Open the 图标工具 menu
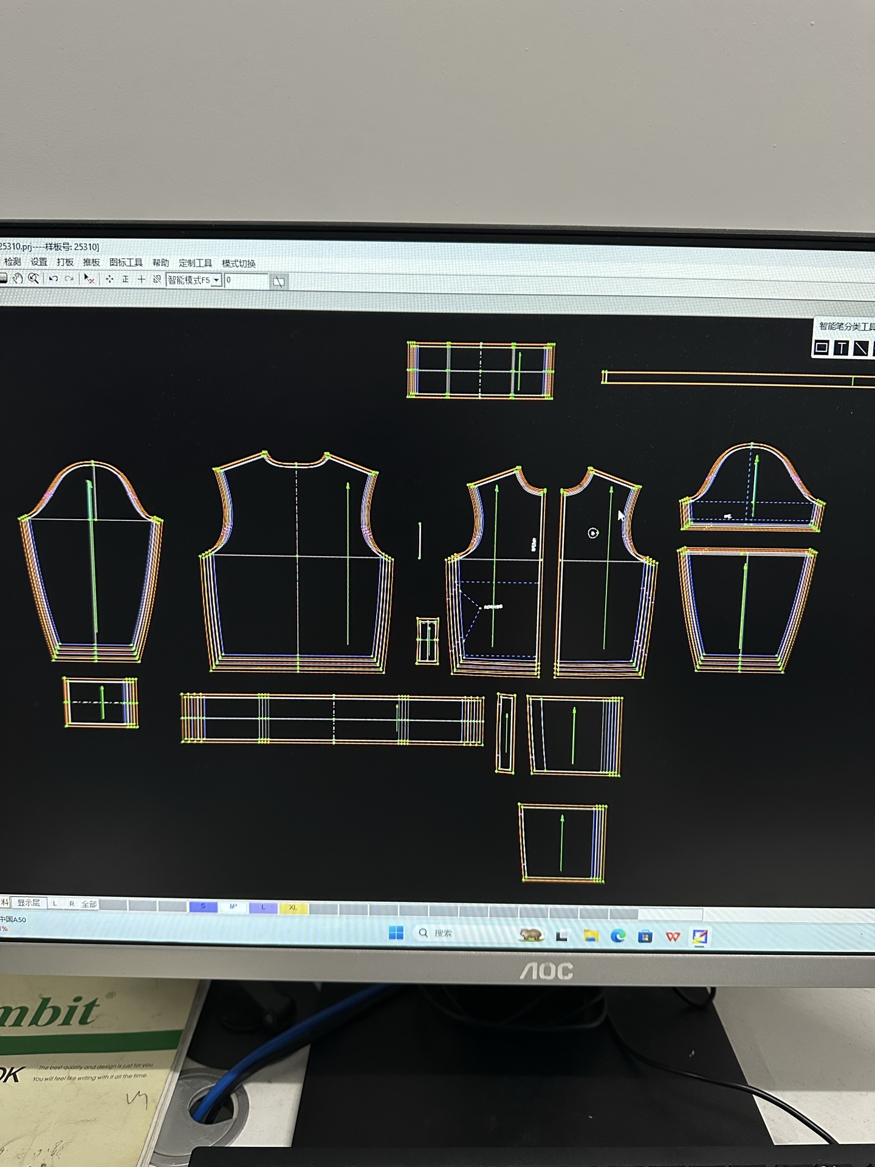The image size is (875, 1167). (126, 263)
